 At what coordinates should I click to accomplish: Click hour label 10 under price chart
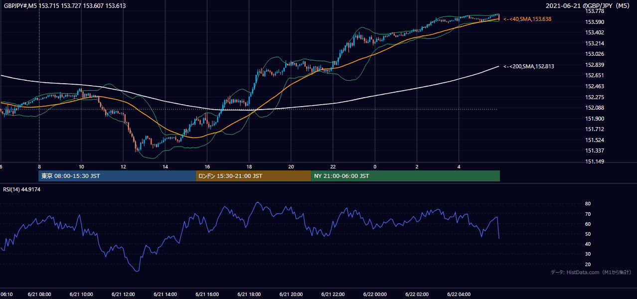pyautogui.click(x=81, y=166)
